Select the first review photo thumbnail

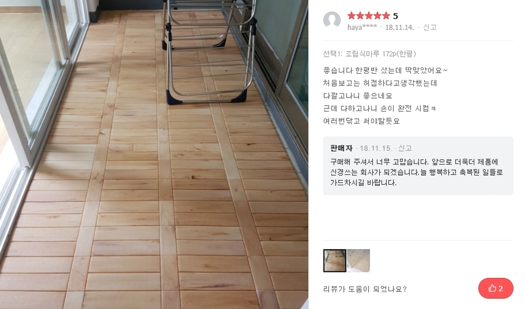pyautogui.click(x=335, y=260)
